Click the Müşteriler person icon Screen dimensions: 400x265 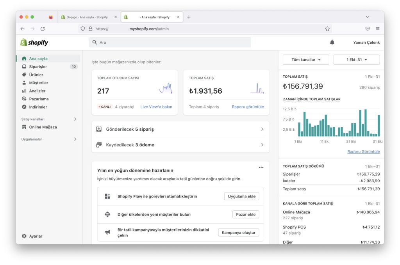tap(24, 83)
